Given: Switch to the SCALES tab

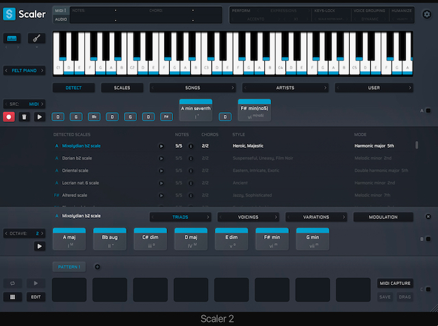Looking at the screenshot, I should click(x=122, y=88).
